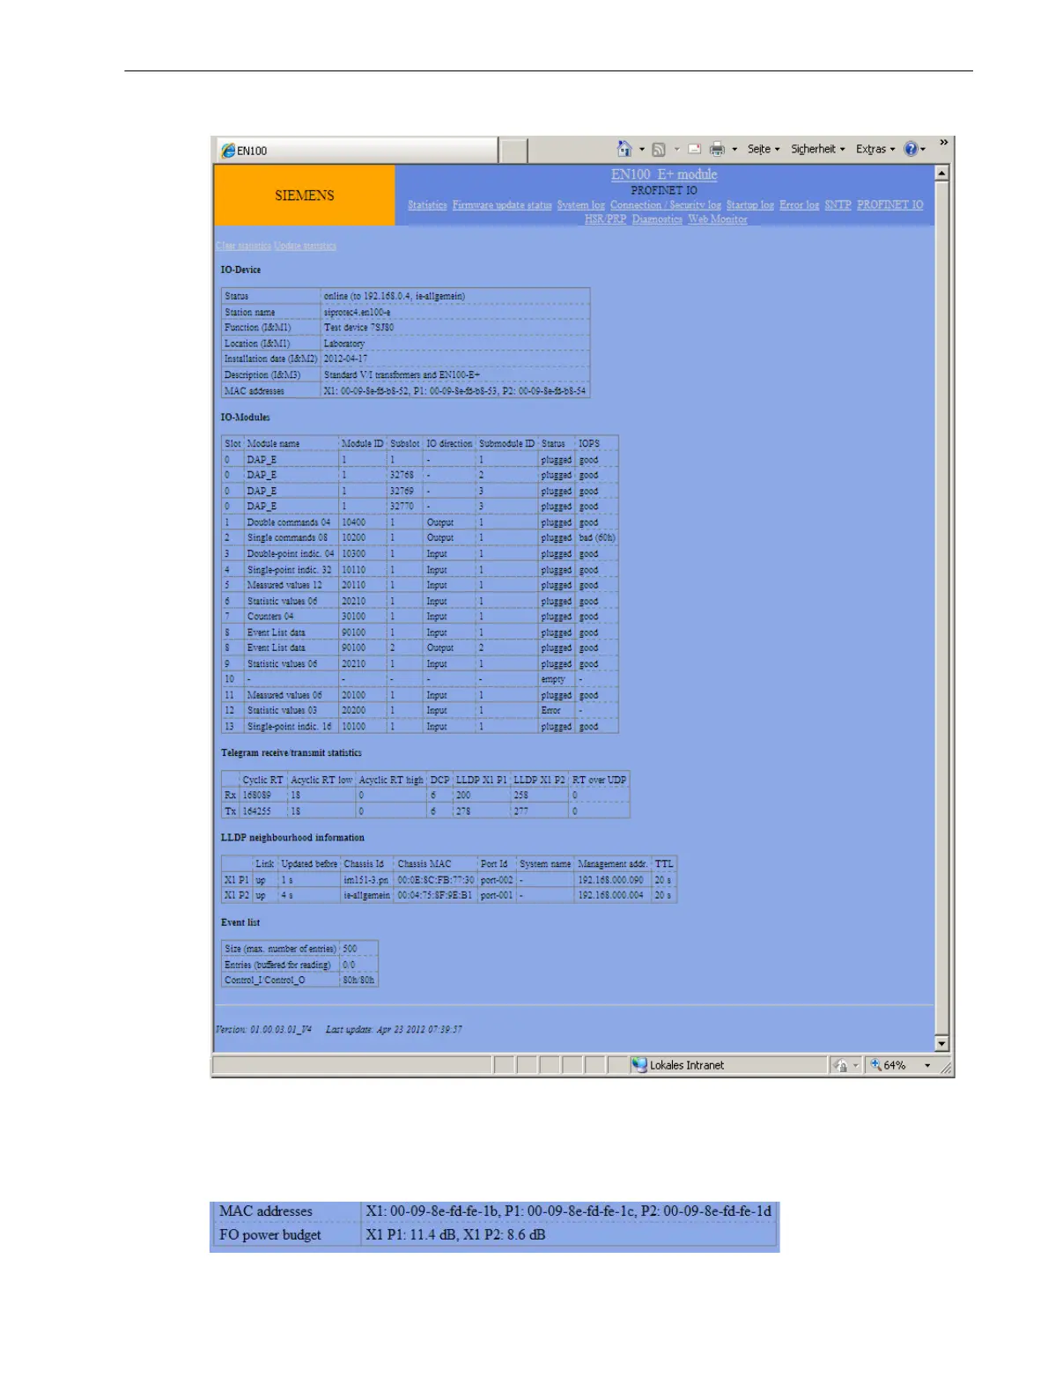Click the Status value online (to 192.168.0.4, ie-allgemein)
Image resolution: width=1048 pixels, height=1399 pixels.
point(394,296)
